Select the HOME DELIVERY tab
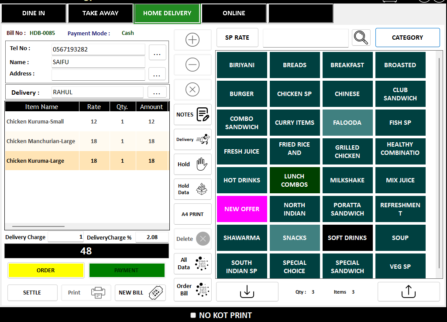 [167, 13]
